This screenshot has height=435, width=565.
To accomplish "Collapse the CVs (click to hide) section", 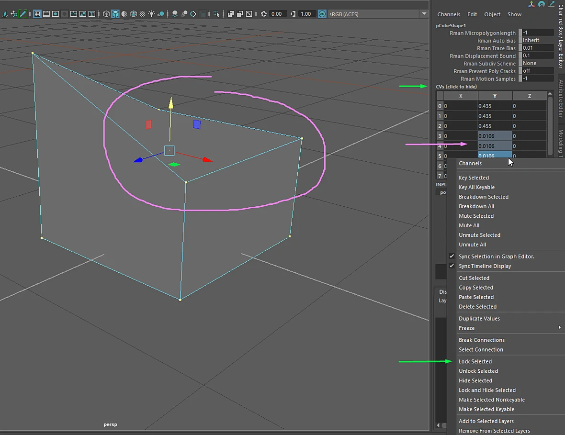I will 456,87.
